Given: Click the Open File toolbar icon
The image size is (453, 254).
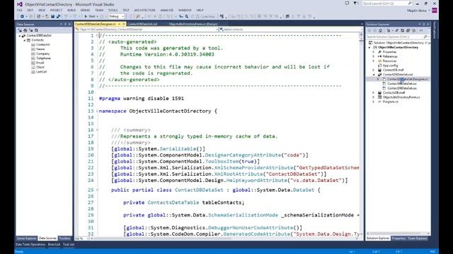Looking at the screenshot, I should [x=47, y=16].
